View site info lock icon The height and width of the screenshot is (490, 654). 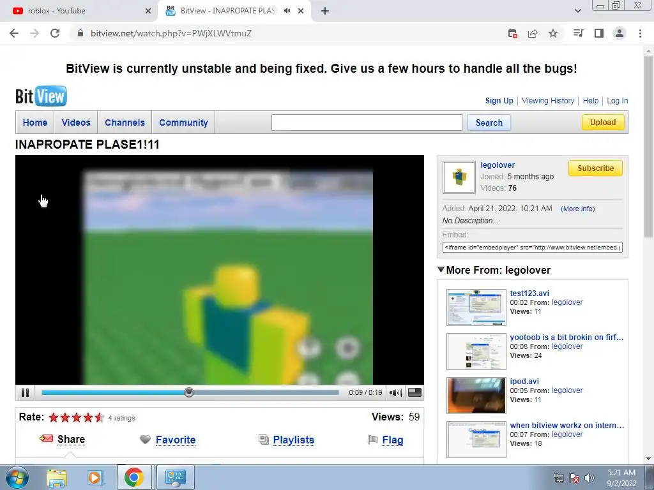tap(80, 33)
